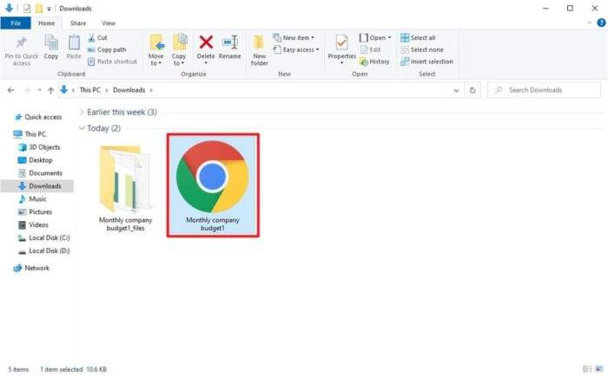This screenshot has height=376, width=608.
Task: Click the quick access toolbar new folder icon
Action: click(39, 8)
